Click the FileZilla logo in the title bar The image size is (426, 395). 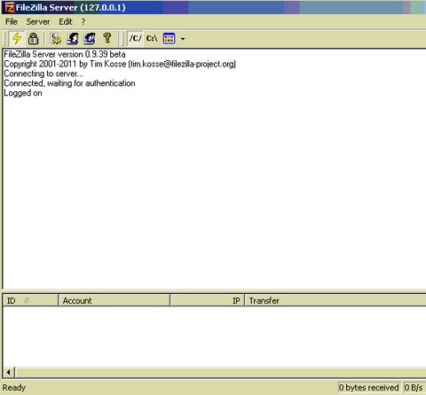[9, 7]
